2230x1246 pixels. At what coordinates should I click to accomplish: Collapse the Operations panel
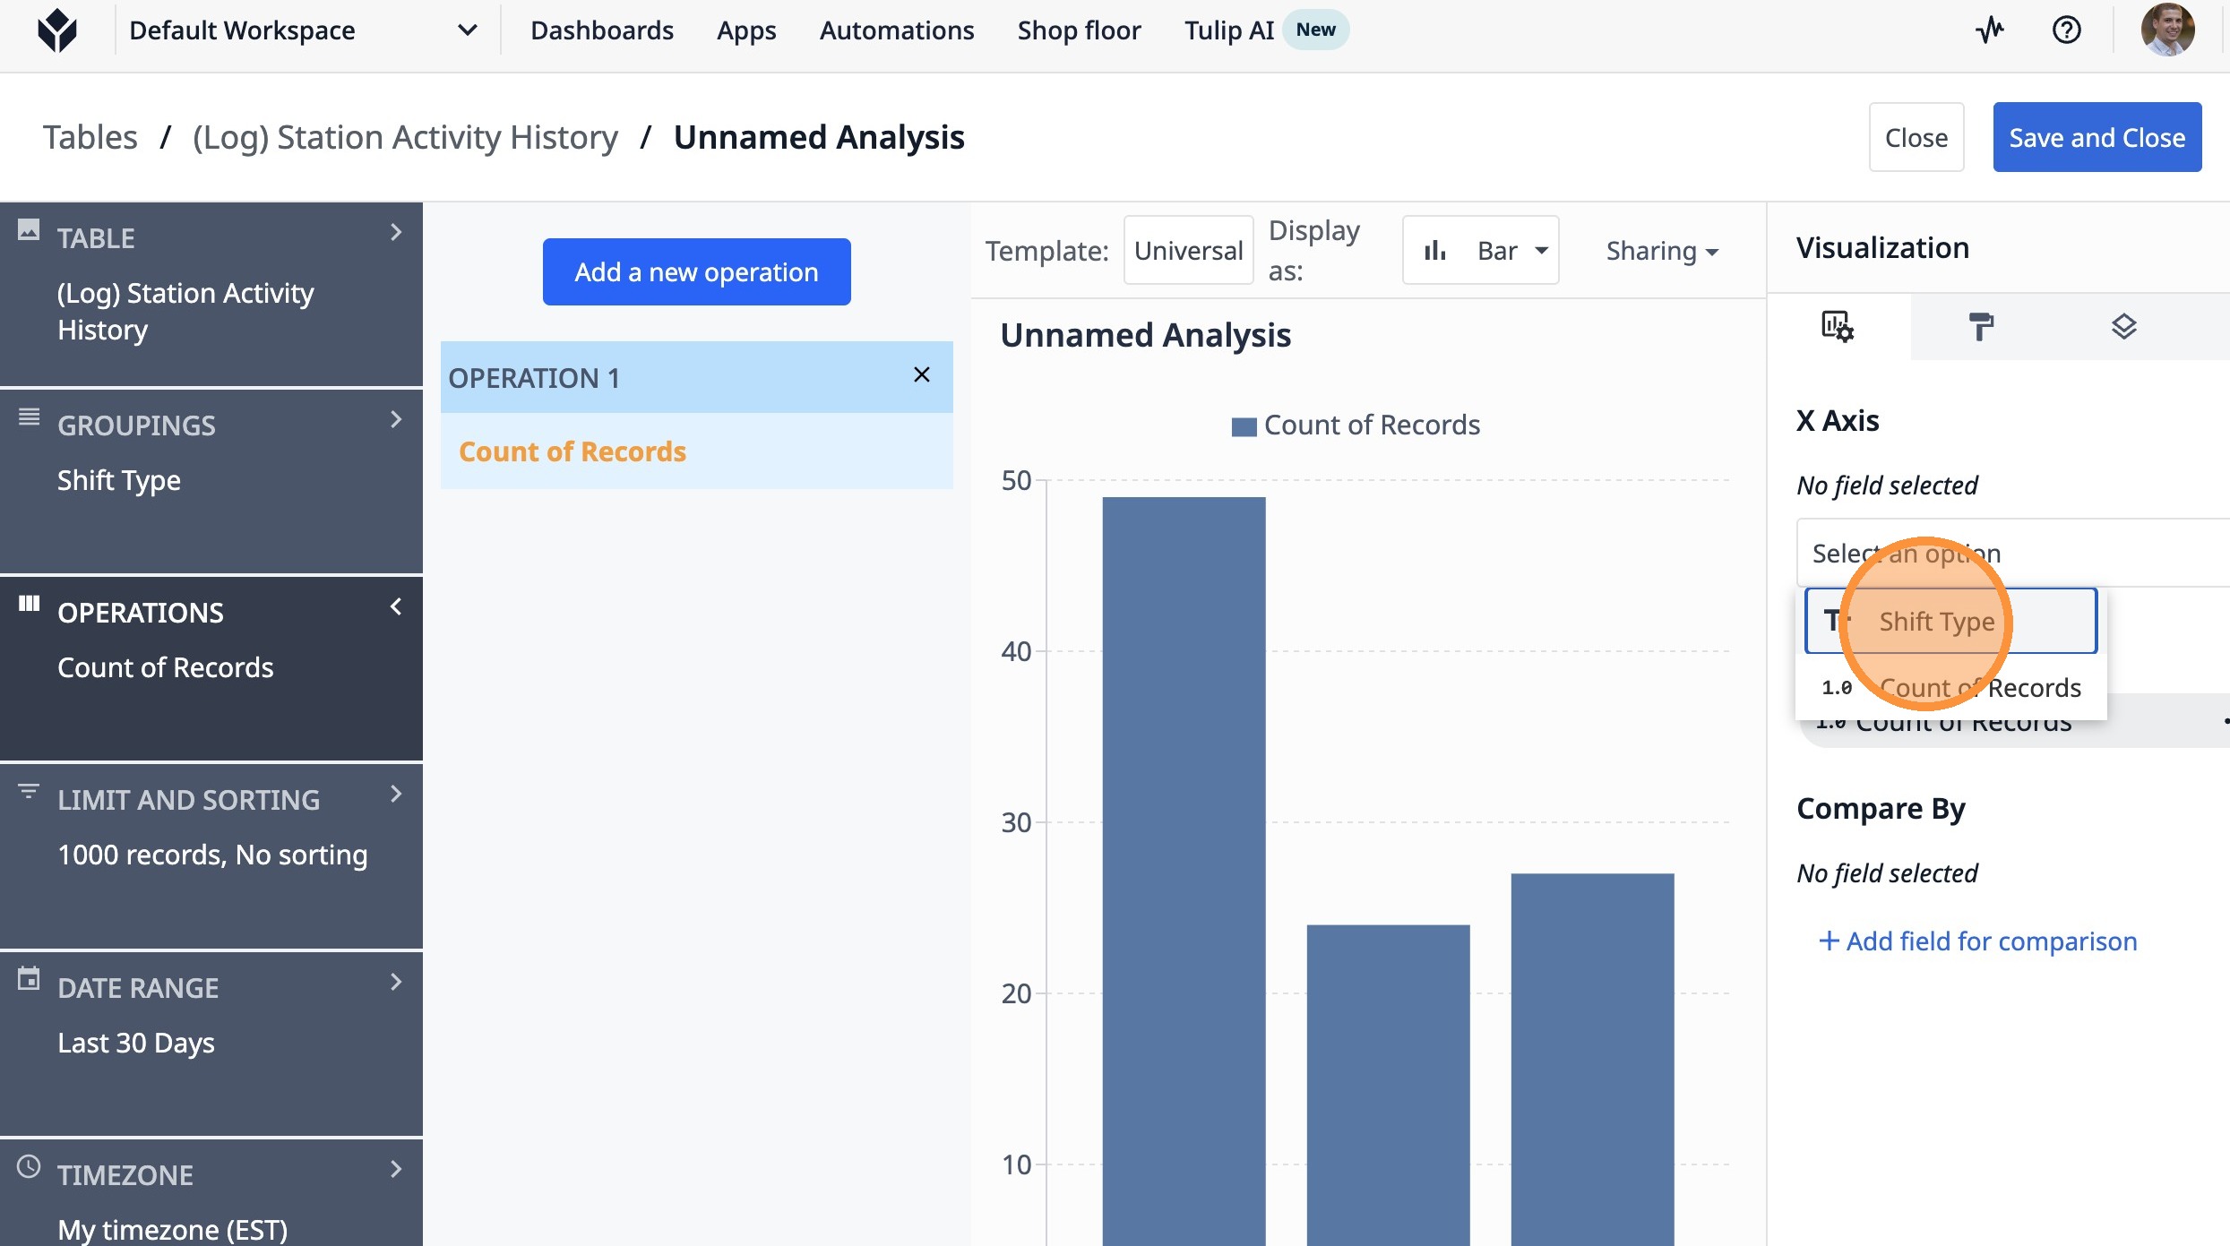(x=395, y=607)
